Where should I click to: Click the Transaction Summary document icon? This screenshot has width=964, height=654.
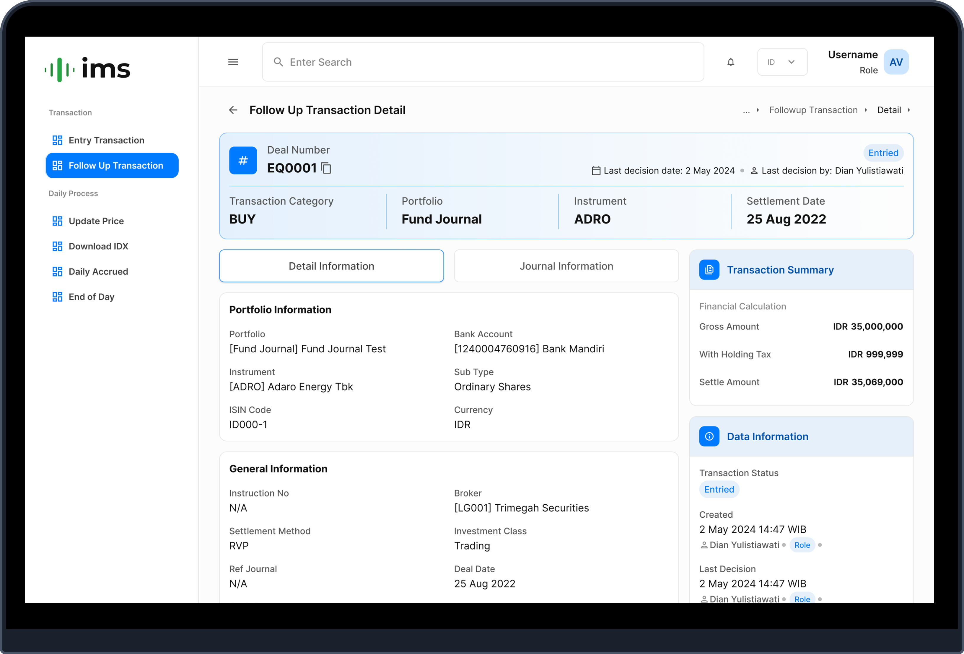(709, 270)
